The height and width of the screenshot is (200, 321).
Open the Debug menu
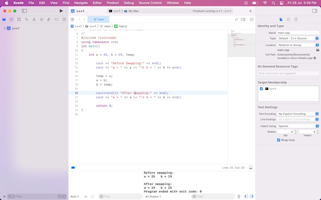129,3
